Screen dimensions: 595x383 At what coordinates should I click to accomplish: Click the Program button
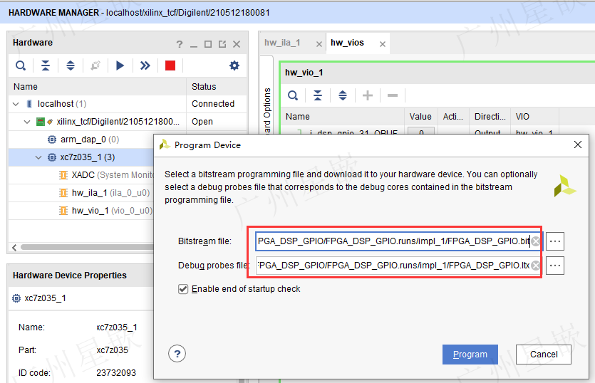pos(470,355)
